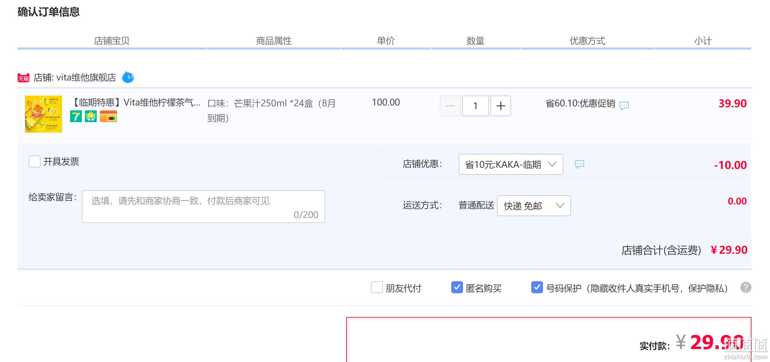Click the 给卖家留言 message text box
Image resolution: width=770 pixels, height=362 pixels.
coord(204,207)
